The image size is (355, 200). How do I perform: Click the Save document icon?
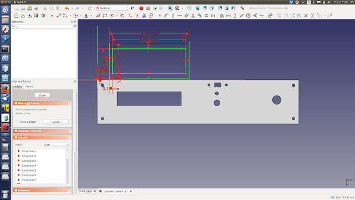(x=29, y=8)
